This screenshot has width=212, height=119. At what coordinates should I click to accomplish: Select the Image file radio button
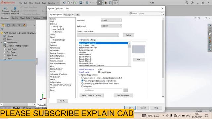(x=82, y=86)
